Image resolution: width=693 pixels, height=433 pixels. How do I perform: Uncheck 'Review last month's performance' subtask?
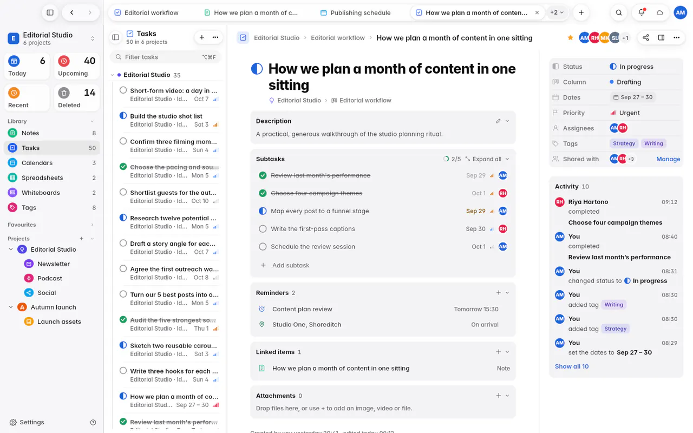[x=263, y=175]
